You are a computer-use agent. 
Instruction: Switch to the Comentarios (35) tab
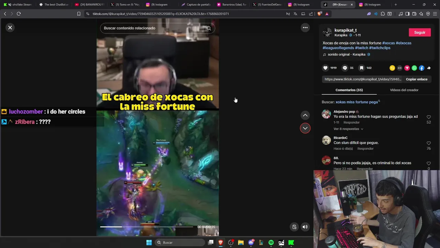349,90
